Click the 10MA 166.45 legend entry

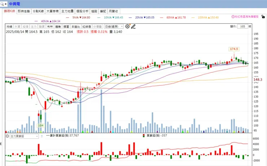(110, 18)
